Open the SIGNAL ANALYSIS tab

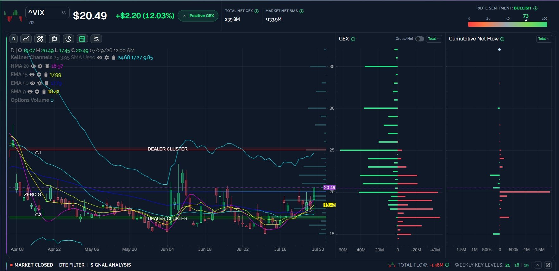(110, 265)
